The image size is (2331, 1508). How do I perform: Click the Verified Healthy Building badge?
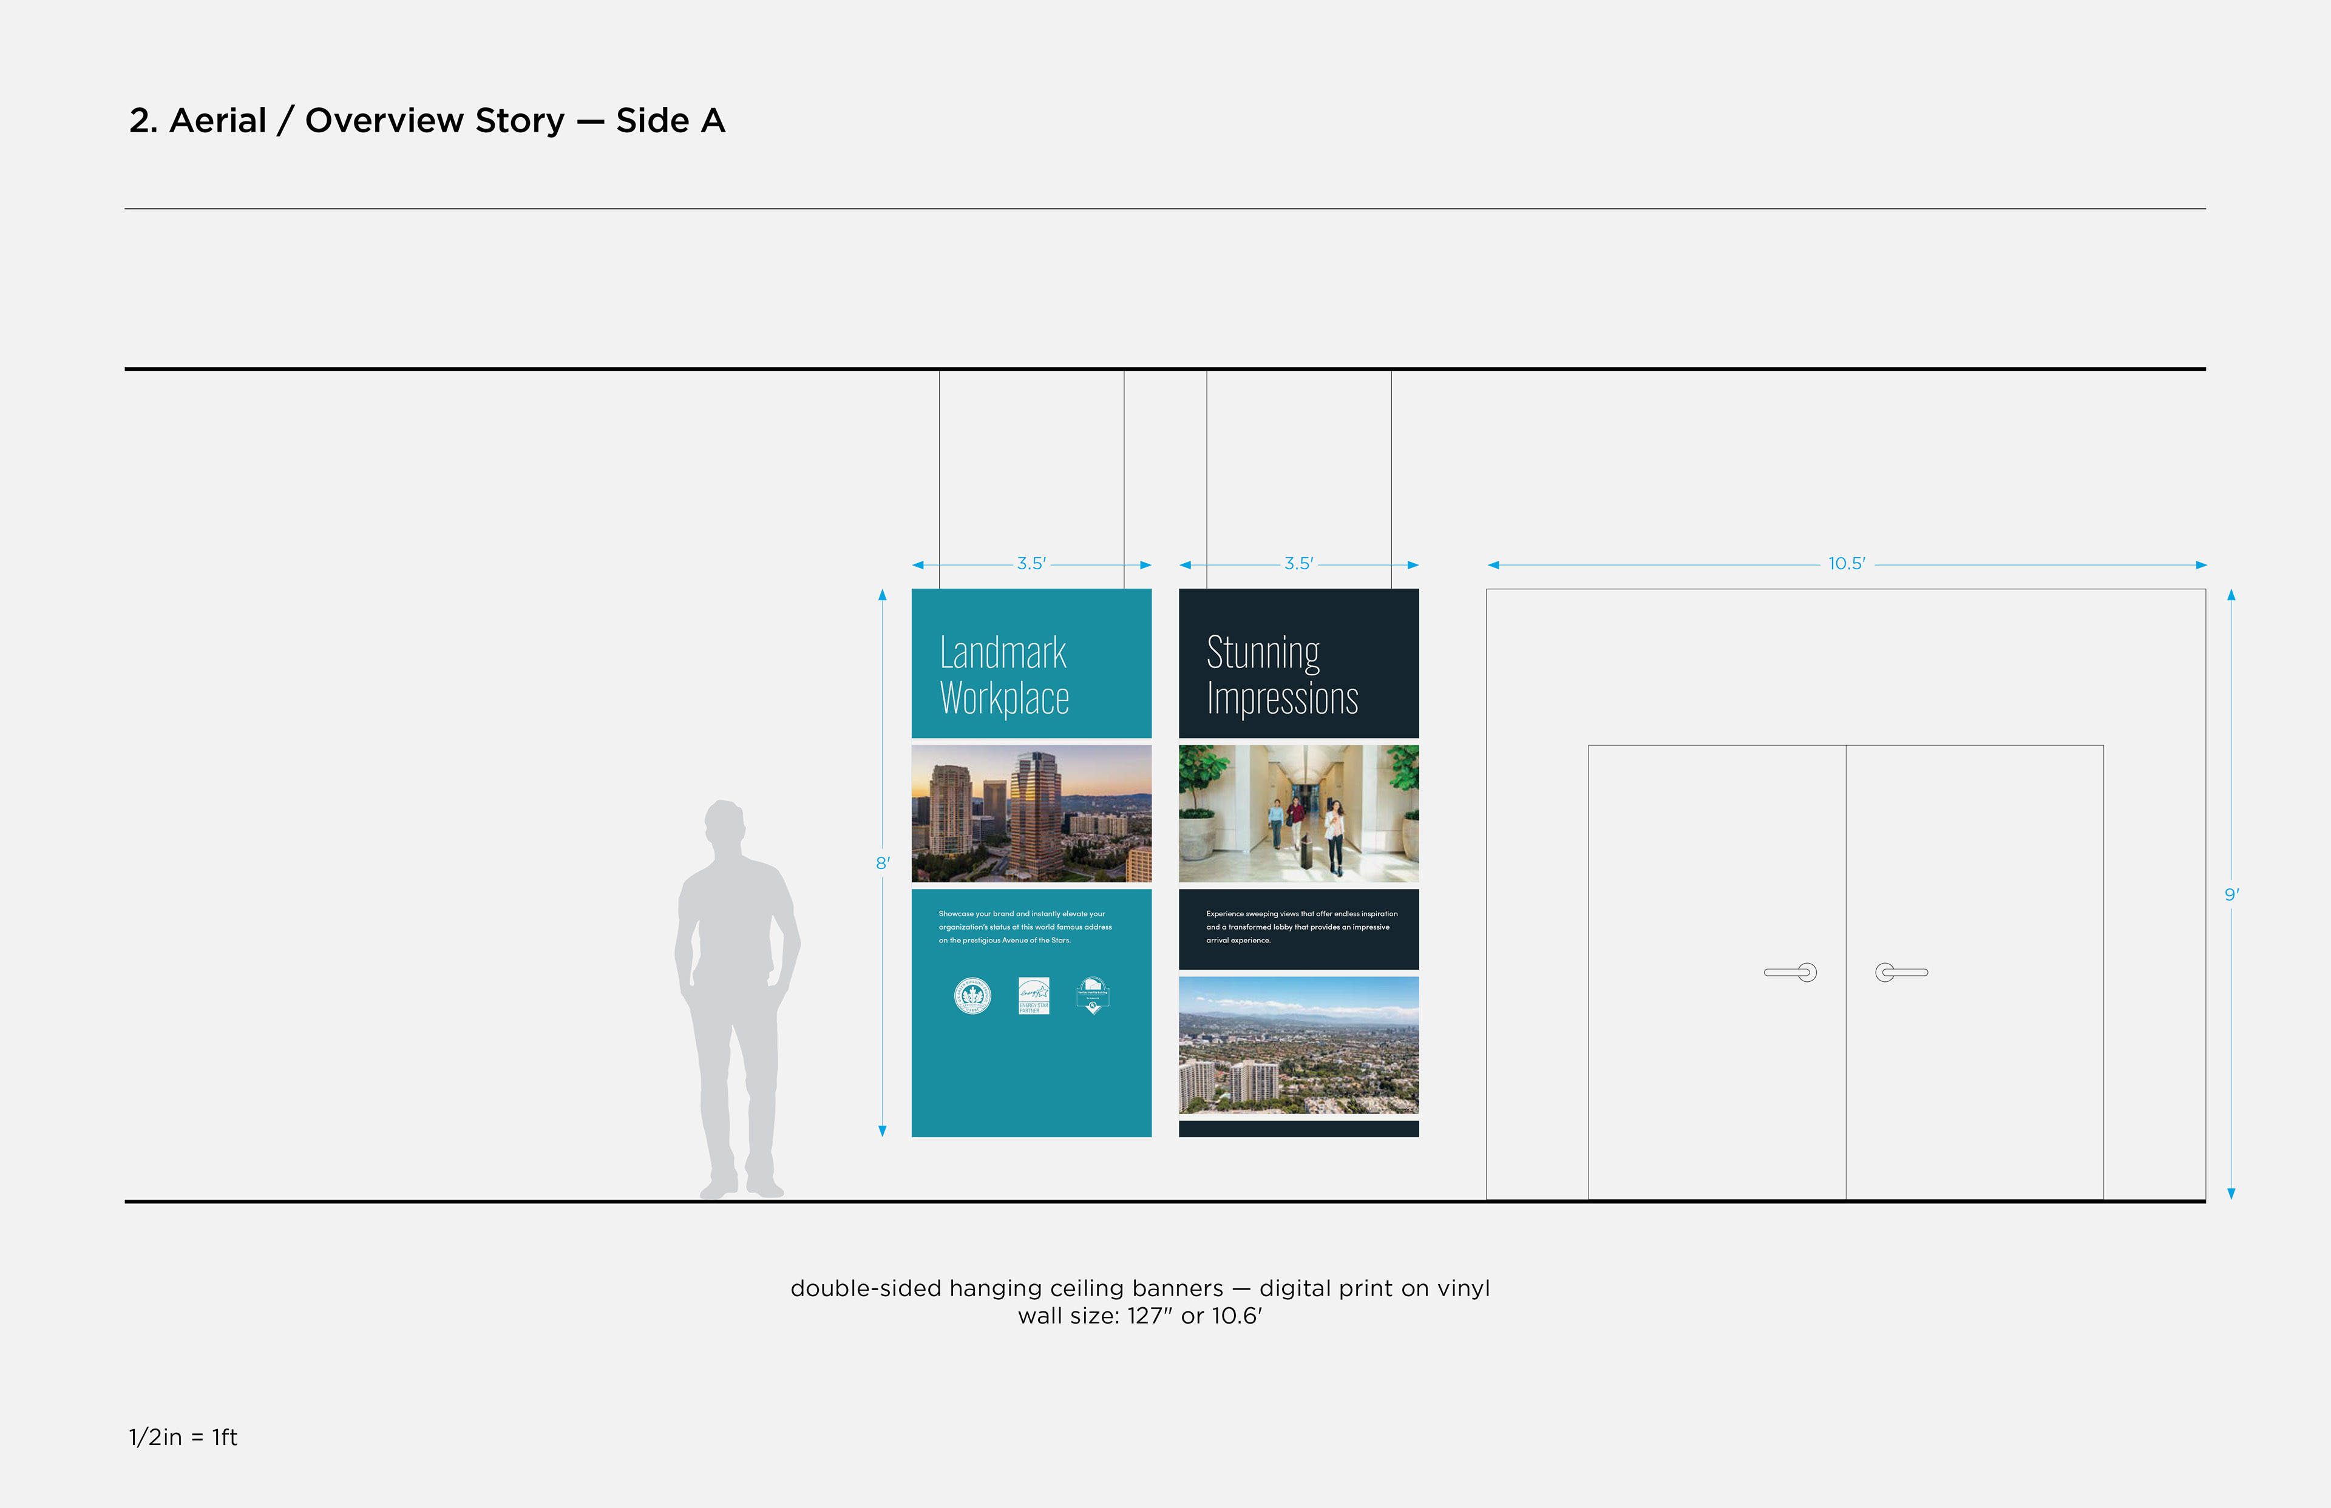1093,996
